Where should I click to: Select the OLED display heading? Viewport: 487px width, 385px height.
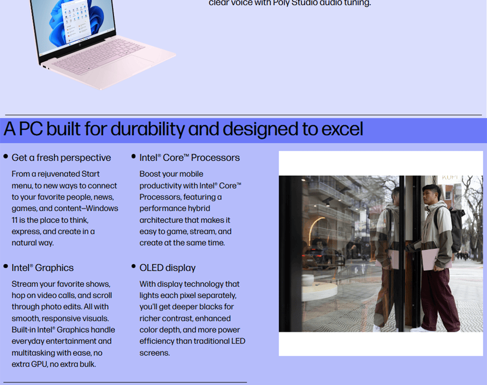coord(167,268)
